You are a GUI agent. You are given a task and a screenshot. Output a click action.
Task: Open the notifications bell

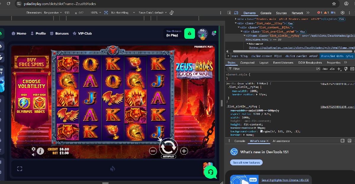coord(214,33)
